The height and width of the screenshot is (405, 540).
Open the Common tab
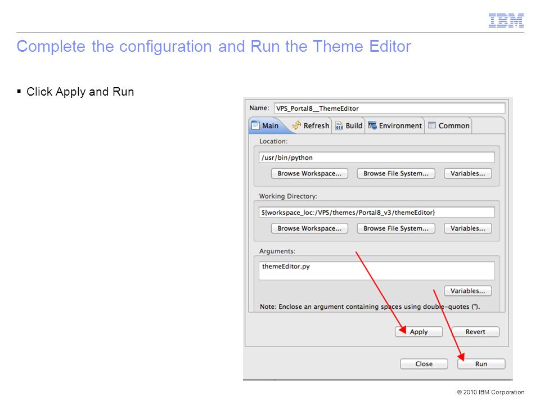click(449, 125)
